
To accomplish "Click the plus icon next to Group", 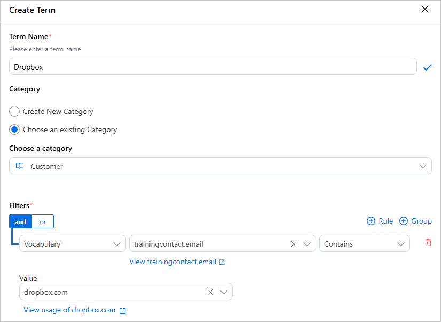I will tap(403, 221).
